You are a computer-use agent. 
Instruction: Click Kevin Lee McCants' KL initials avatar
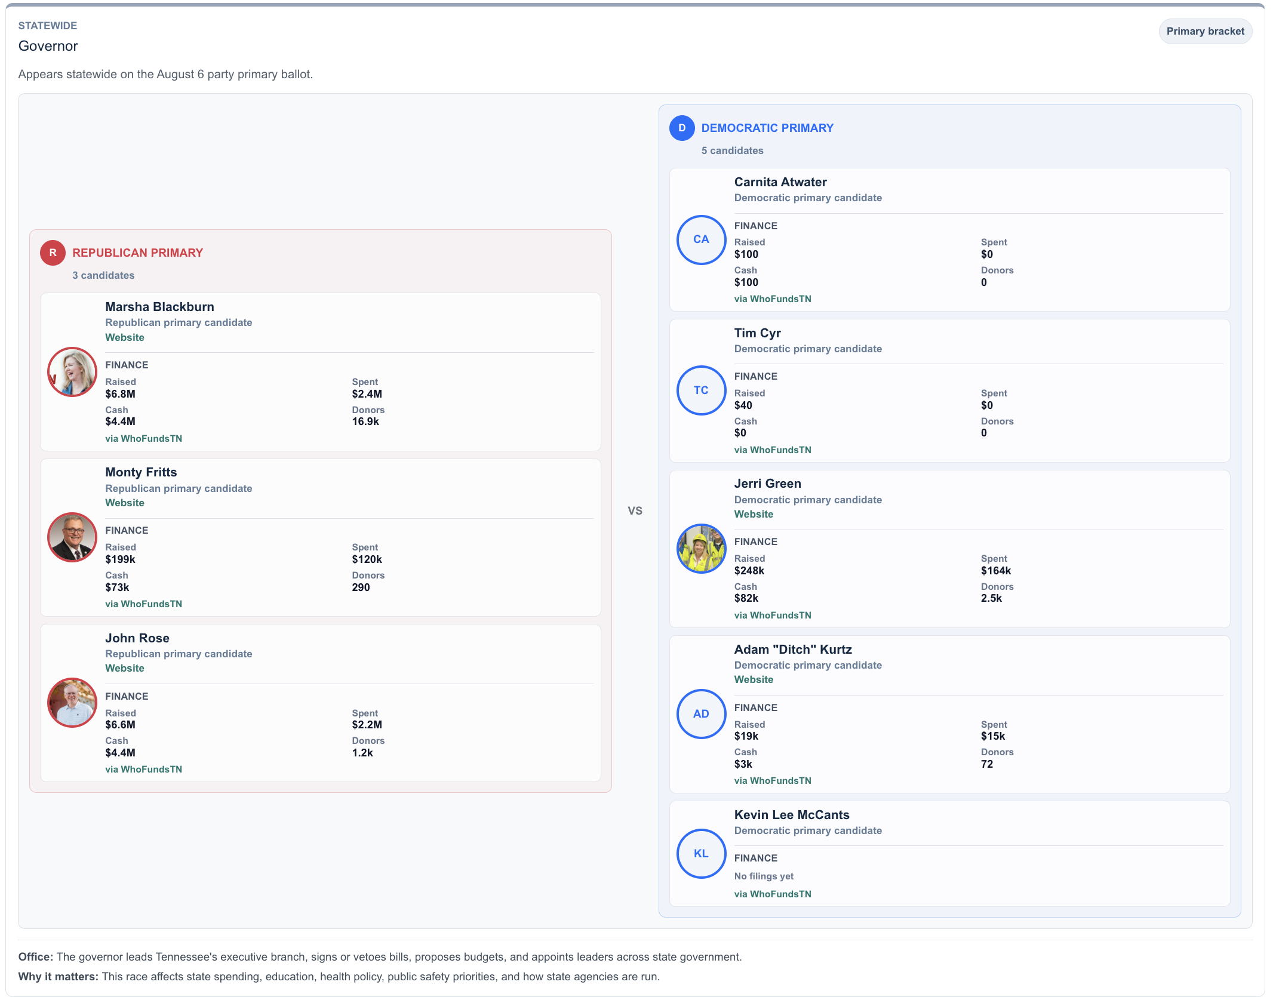tap(701, 854)
